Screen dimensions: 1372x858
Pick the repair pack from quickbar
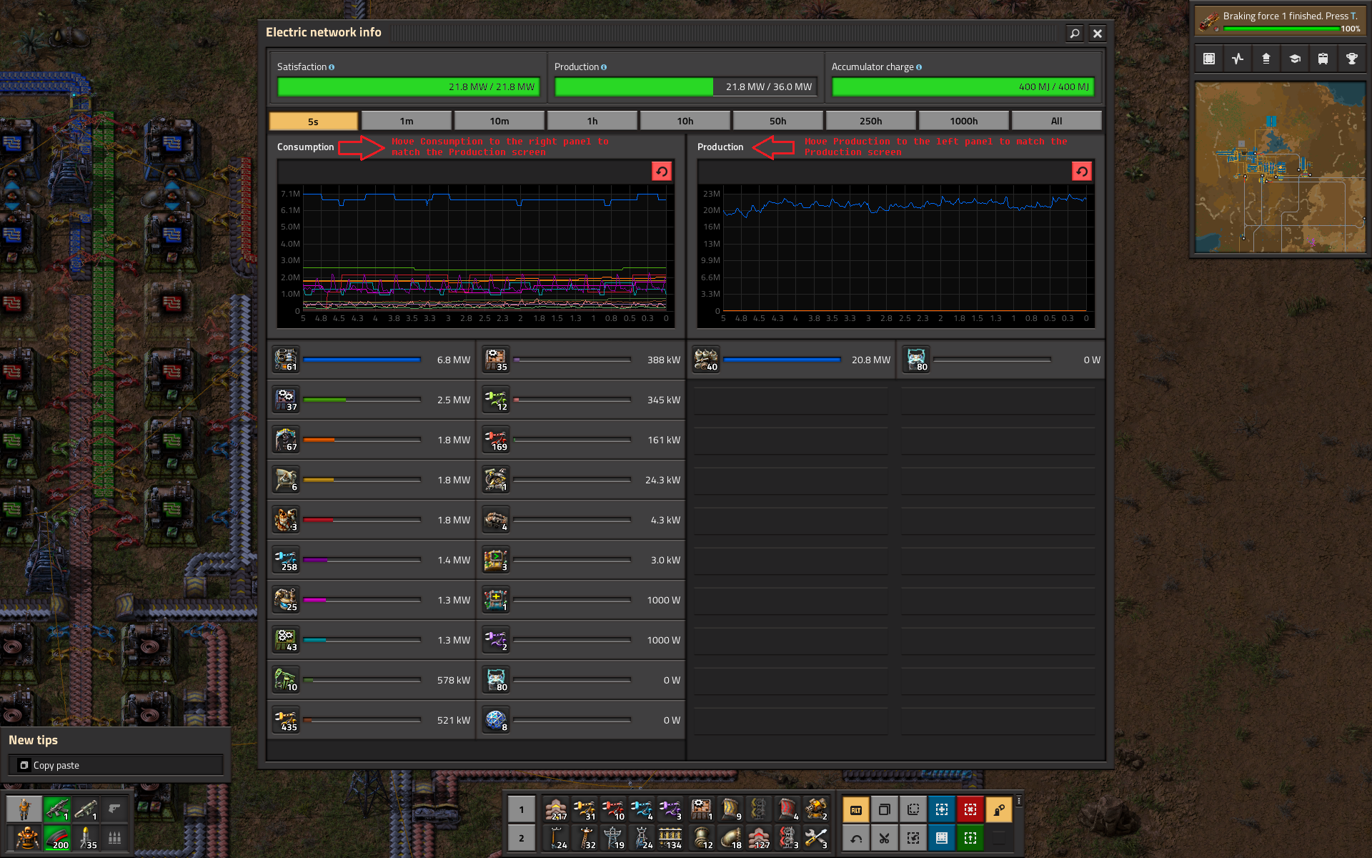(x=815, y=838)
